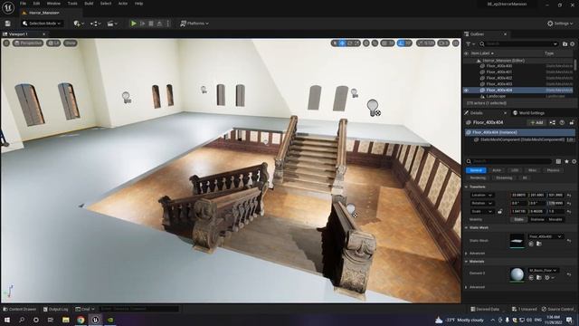Open the Blueprints toolbar dropdown
This screenshot has height=326, width=579.
[x=95, y=24]
